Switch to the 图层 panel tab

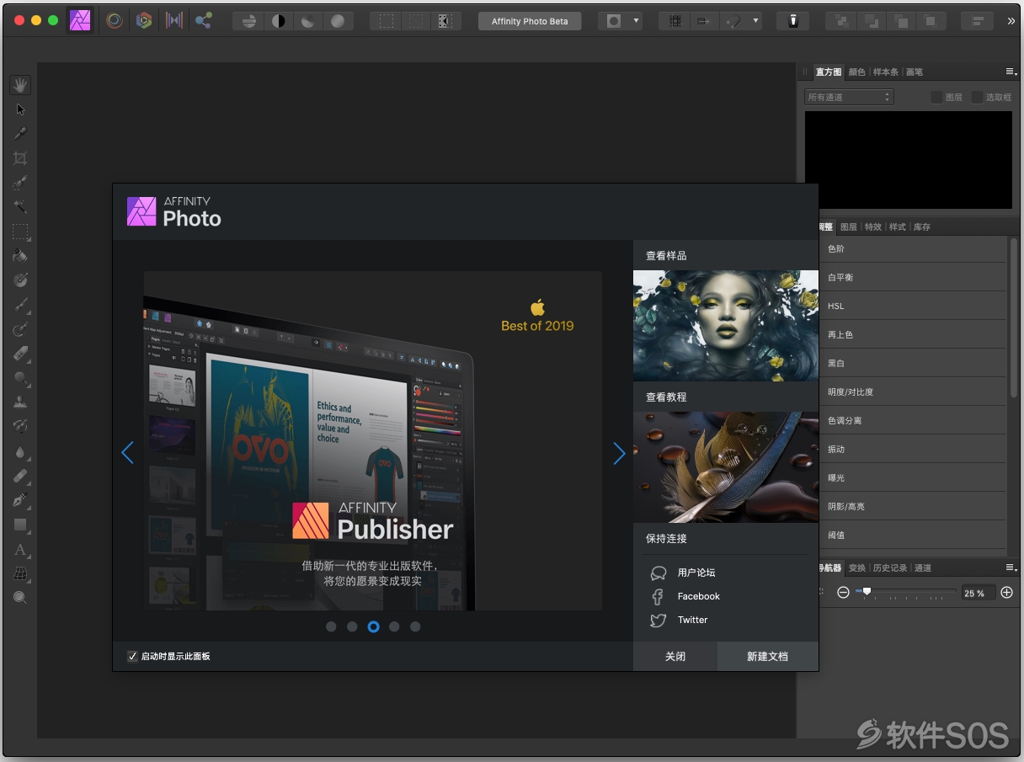(849, 227)
